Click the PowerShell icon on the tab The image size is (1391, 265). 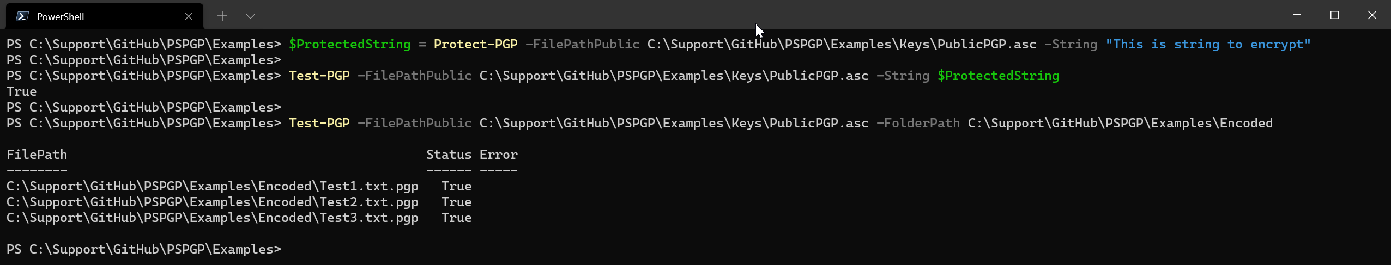point(22,16)
